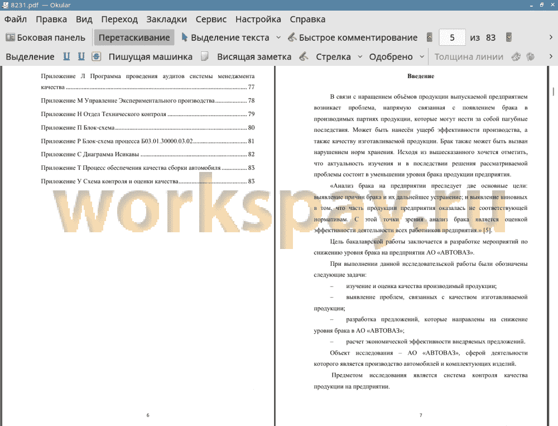Open the Правка menu
Image resolution: width=558 pixels, height=426 pixels.
[51, 19]
